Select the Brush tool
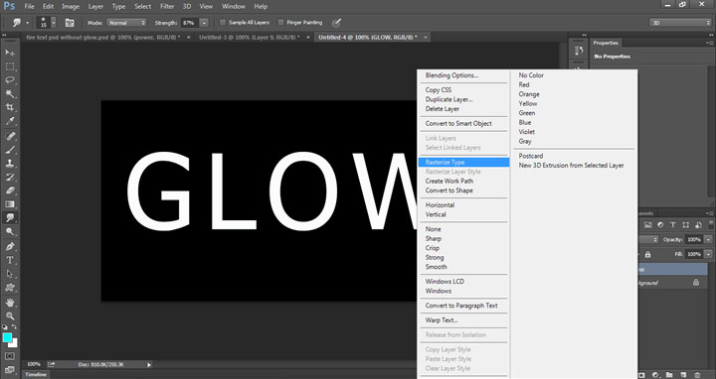The height and width of the screenshot is (379, 716). [10, 150]
